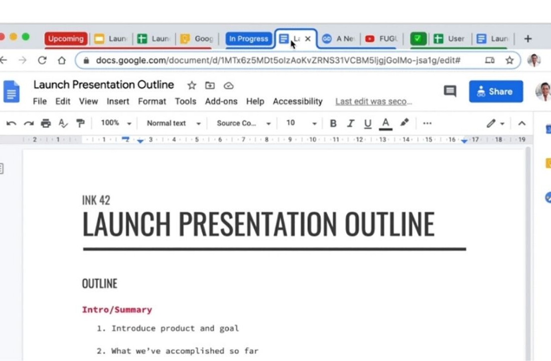
Task: Select the highlighter color pen icon
Action: 404,123
